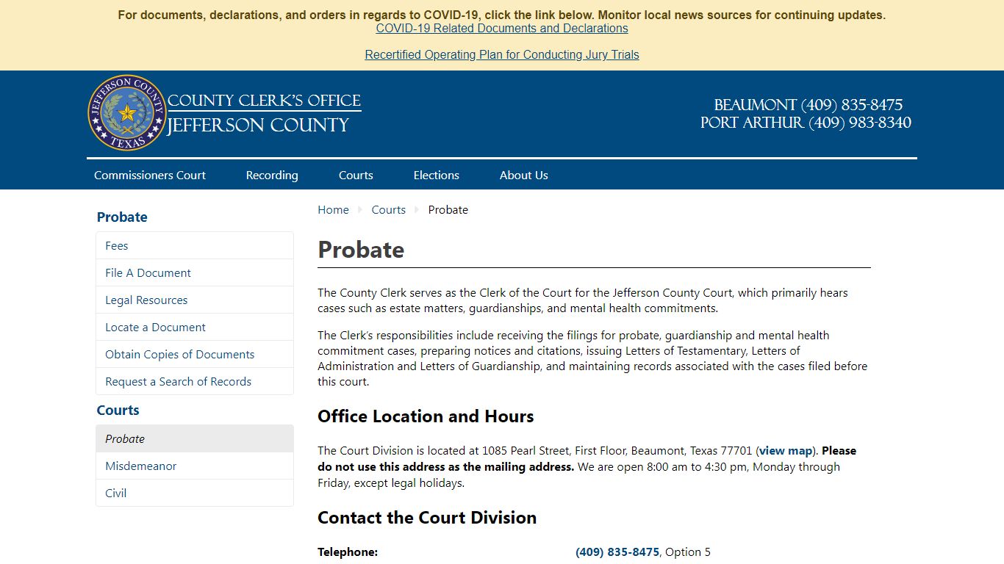Image resolution: width=1004 pixels, height=564 pixels.
Task: Click the Jefferson County Texas seal logo
Action: tap(127, 113)
